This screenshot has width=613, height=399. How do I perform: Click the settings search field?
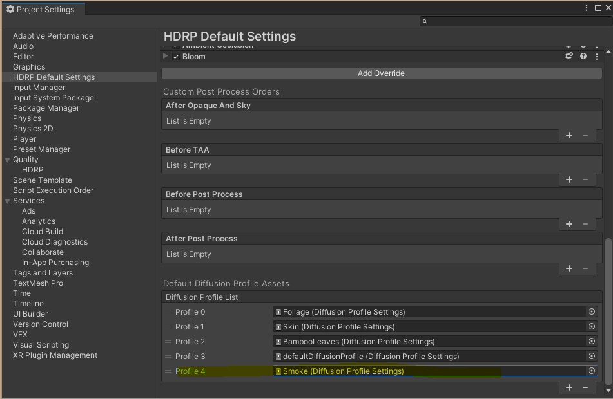(x=516, y=21)
